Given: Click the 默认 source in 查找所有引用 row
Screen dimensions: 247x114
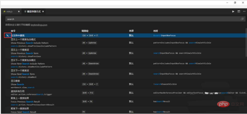Looking at the screenshot, I should 131,93.
